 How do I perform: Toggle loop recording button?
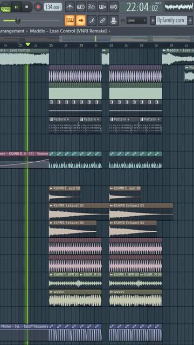pos(114,7)
